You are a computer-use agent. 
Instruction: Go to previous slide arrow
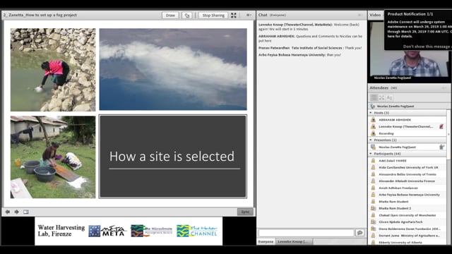(x=8, y=212)
